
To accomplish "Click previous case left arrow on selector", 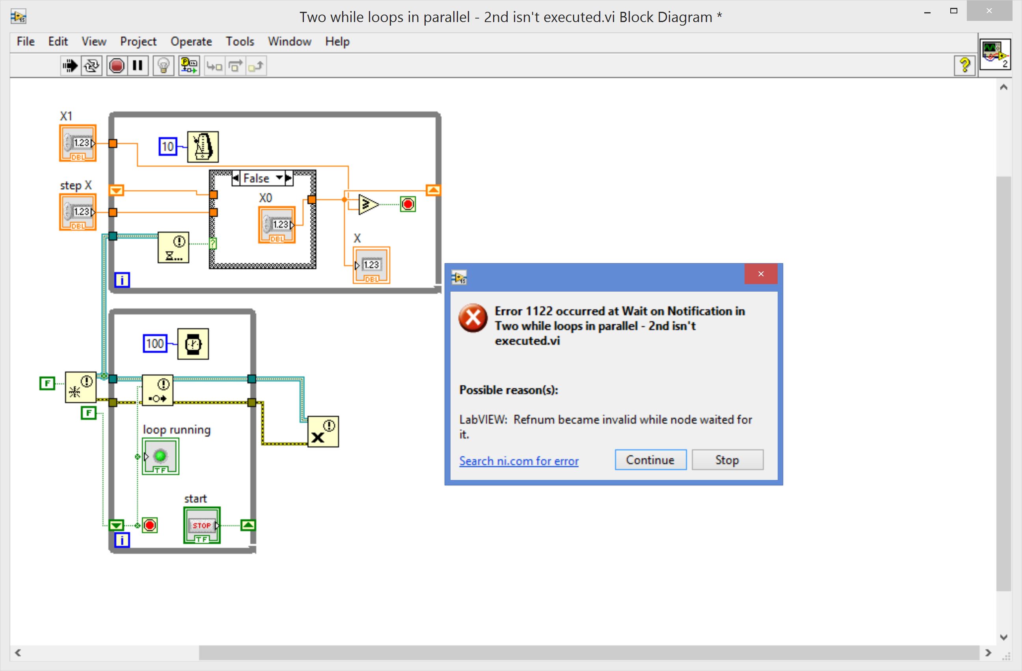I will pos(236,178).
